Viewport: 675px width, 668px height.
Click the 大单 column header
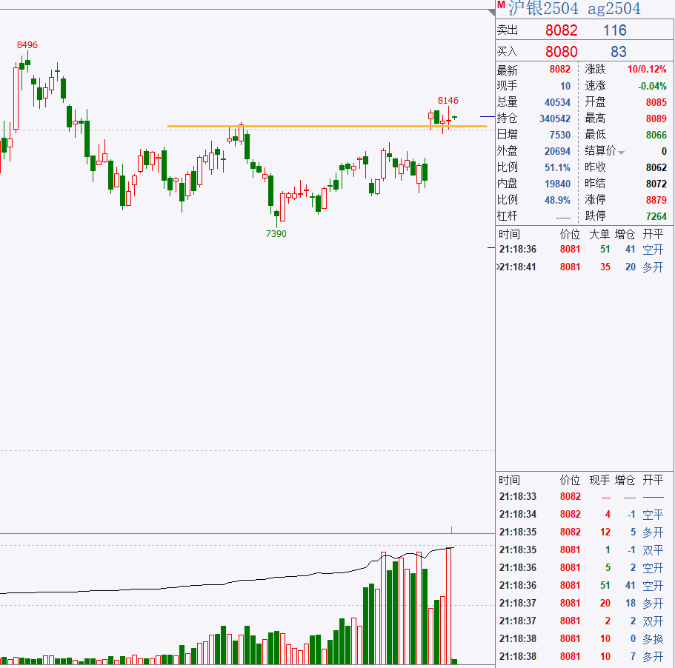point(599,233)
